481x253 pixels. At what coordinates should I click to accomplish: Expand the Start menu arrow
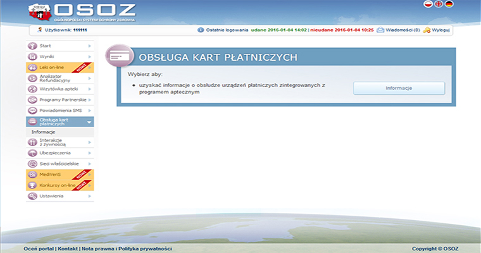90,46
